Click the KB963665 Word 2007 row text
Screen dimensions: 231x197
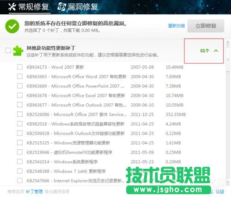tap(77, 76)
